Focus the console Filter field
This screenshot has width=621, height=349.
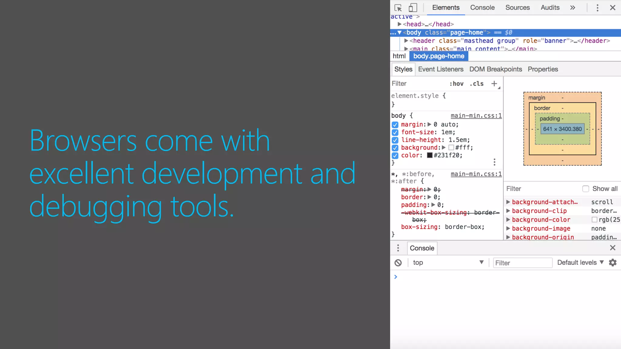pyautogui.click(x=522, y=263)
